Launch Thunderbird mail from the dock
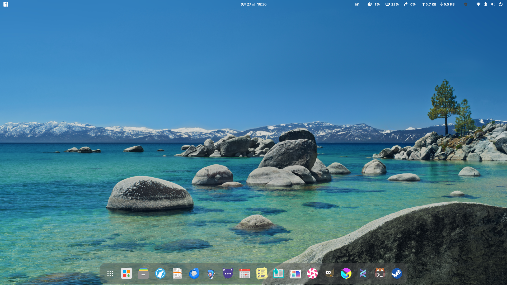The height and width of the screenshot is (285, 507). [194, 273]
